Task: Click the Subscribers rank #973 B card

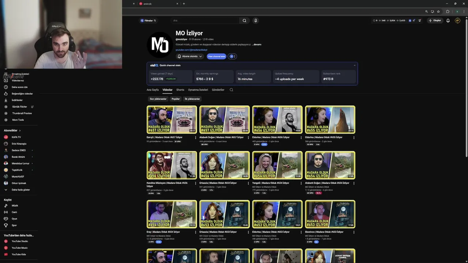Action: click(339, 77)
